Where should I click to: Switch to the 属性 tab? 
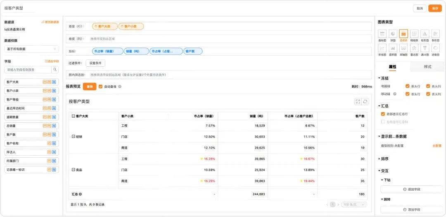[x=392, y=67]
